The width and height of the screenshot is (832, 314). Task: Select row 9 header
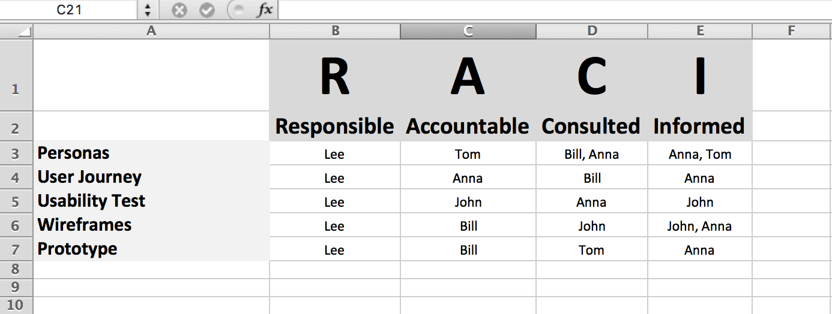pos(16,288)
